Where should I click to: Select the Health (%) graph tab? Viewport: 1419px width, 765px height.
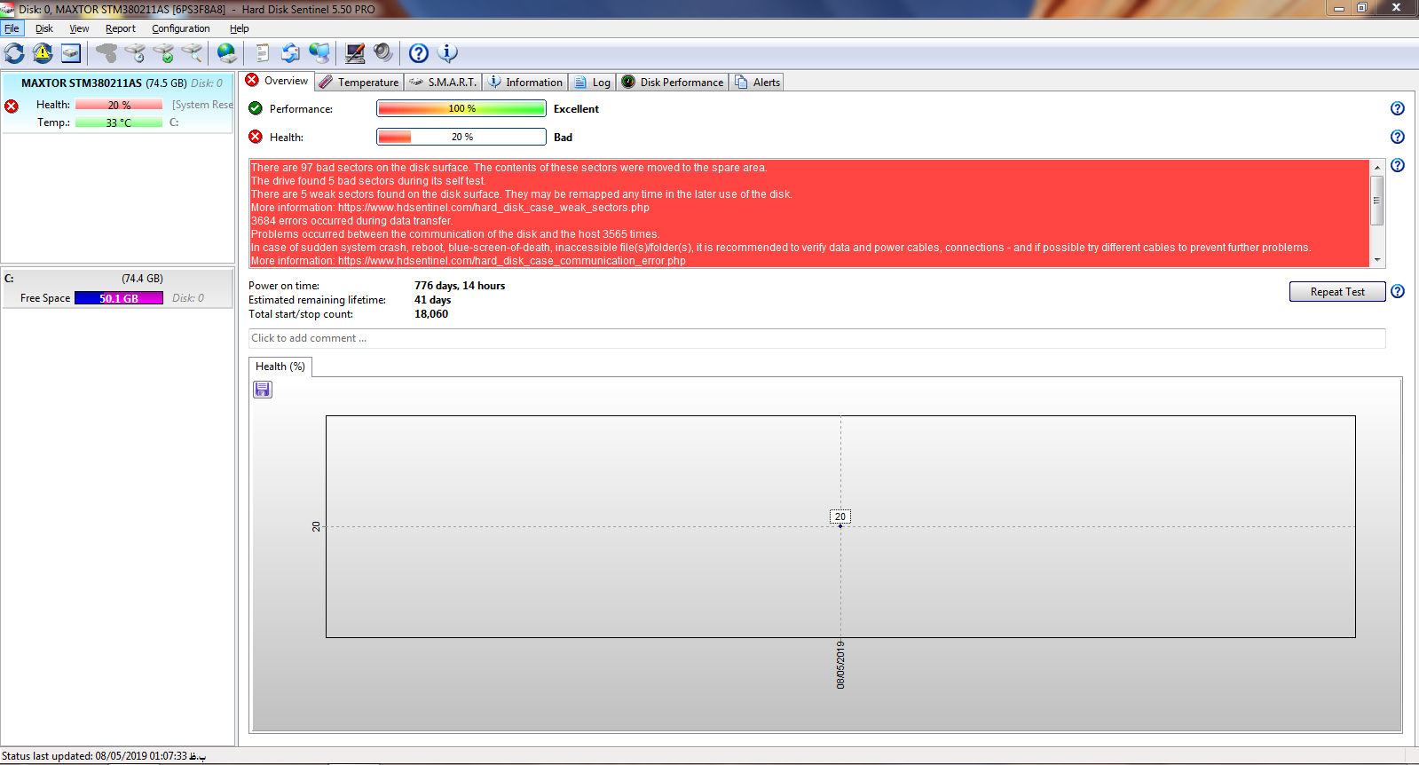point(280,367)
